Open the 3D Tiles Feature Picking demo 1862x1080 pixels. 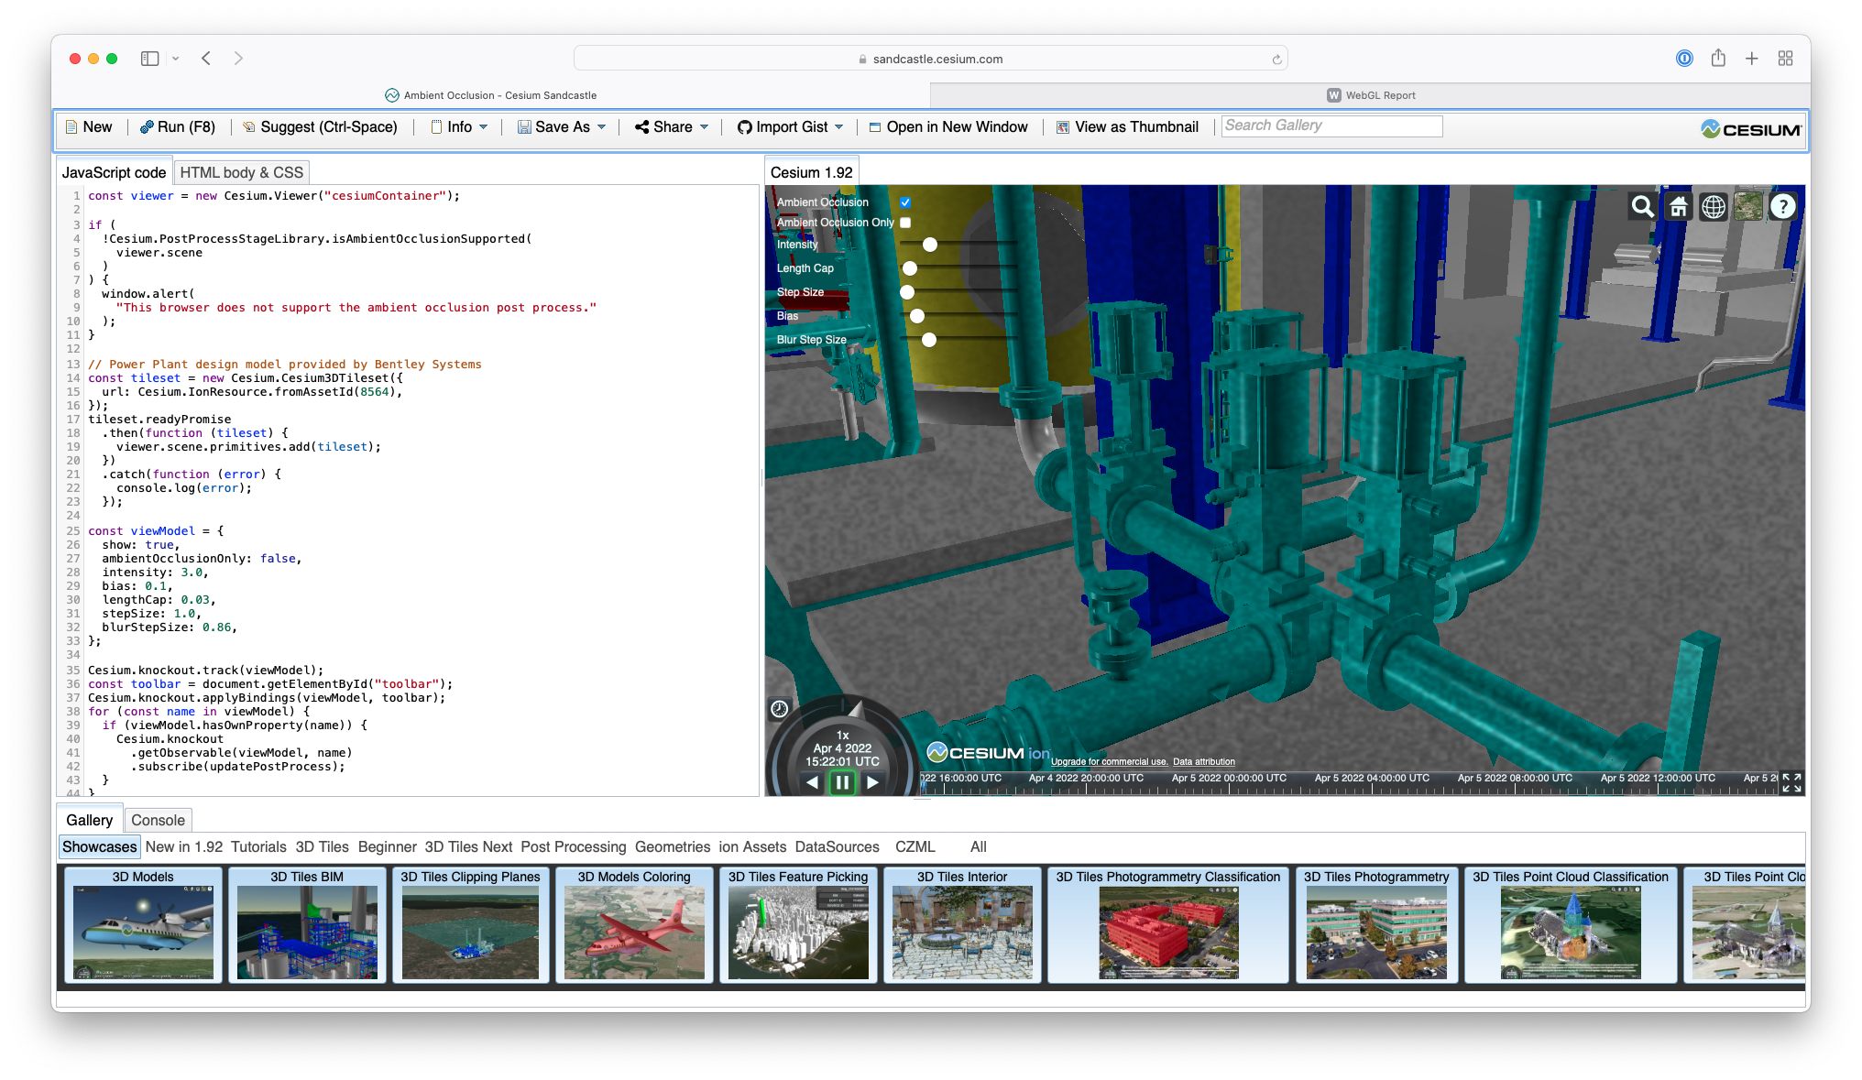798,925
